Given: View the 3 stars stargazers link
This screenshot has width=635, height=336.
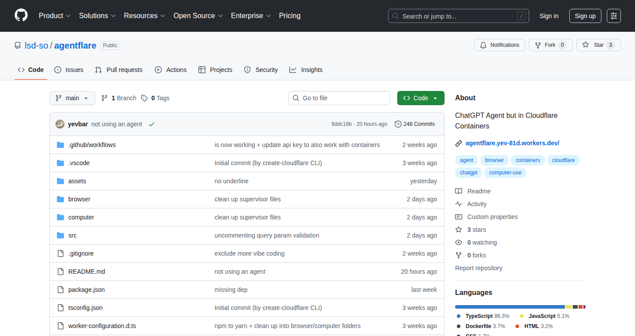Looking at the screenshot, I should [x=477, y=230].
